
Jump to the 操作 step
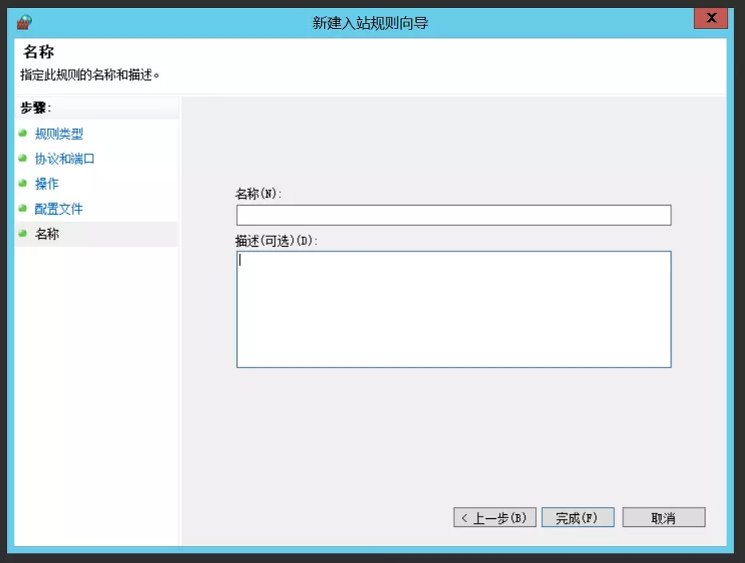[46, 184]
